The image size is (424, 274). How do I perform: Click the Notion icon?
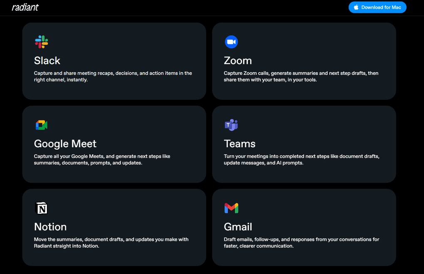(41, 208)
